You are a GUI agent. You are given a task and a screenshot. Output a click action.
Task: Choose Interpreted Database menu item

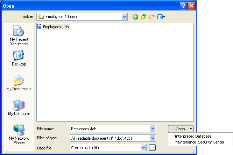[x=193, y=136]
